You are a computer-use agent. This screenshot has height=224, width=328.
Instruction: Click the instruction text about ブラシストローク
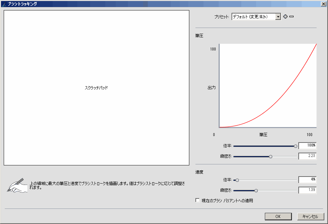107,185
